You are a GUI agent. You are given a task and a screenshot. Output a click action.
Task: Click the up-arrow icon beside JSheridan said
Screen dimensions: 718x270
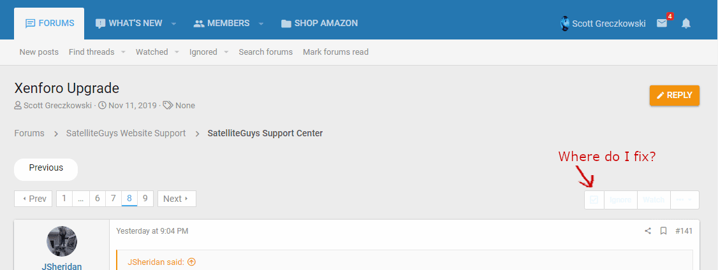click(192, 262)
